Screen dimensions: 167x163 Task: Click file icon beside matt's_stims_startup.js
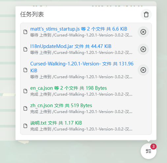coord(25,32)
